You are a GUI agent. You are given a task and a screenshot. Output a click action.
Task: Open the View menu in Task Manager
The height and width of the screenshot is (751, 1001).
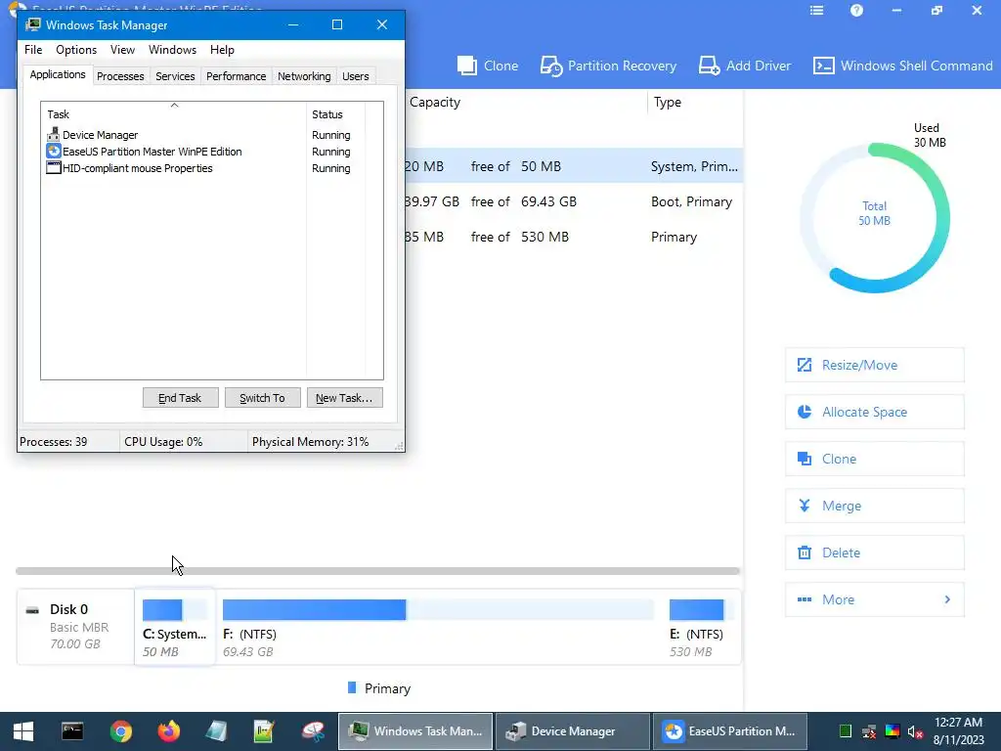tap(122, 50)
